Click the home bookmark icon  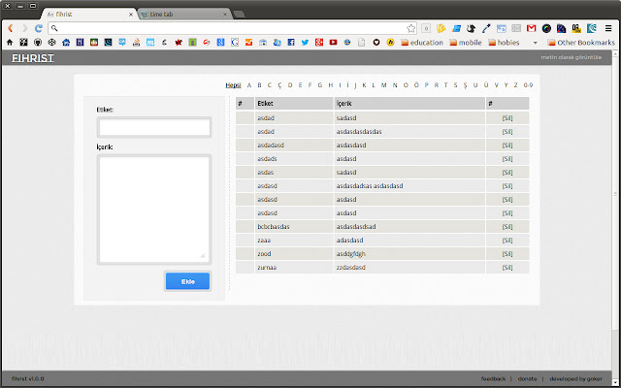click(x=10, y=43)
